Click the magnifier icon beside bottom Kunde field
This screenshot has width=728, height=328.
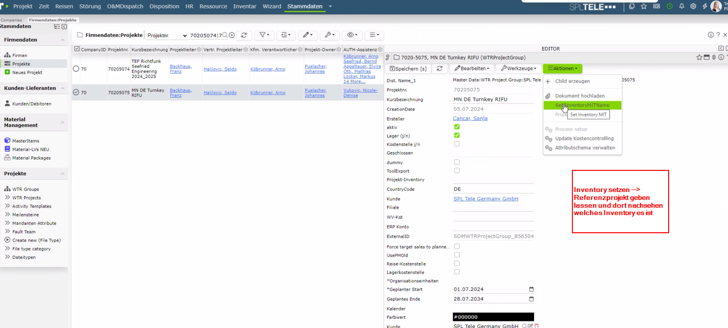click(x=524, y=326)
